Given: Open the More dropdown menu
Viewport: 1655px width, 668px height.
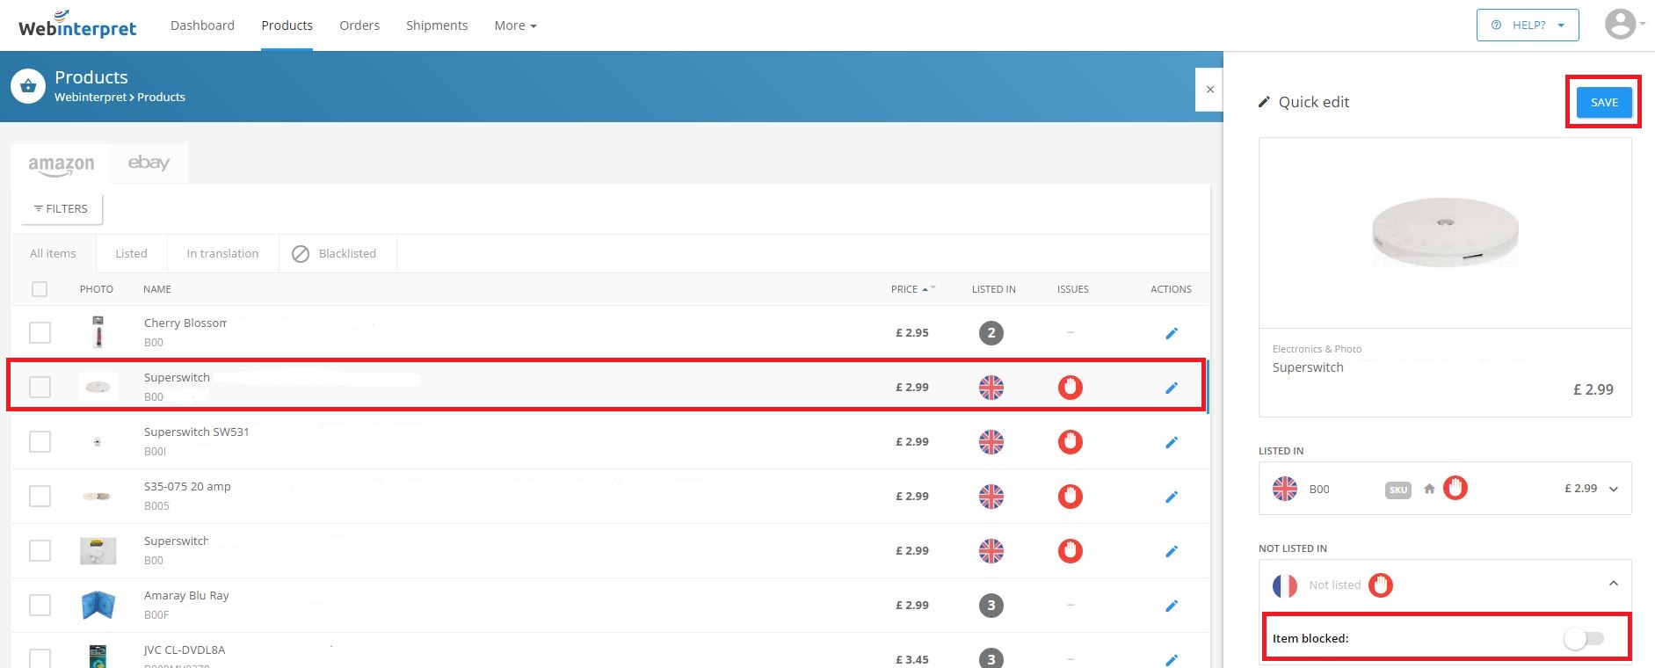Looking at the screenshot, I should click(515, 25).
